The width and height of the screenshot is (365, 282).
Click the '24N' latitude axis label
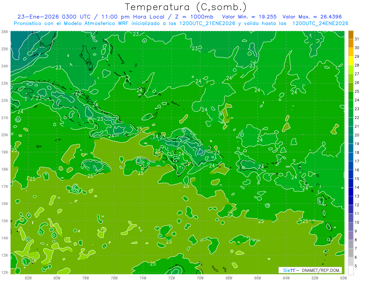4,66
